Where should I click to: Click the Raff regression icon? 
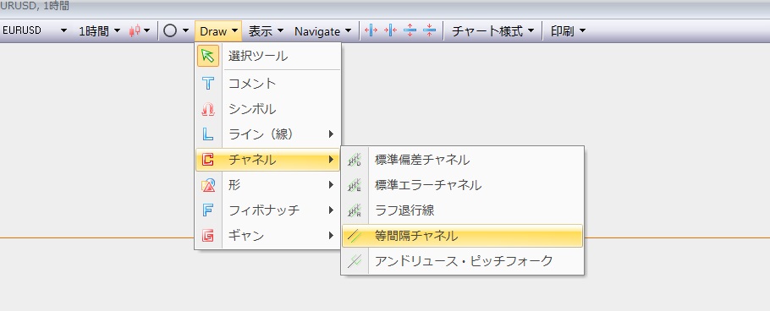click(x=354, y=210)
